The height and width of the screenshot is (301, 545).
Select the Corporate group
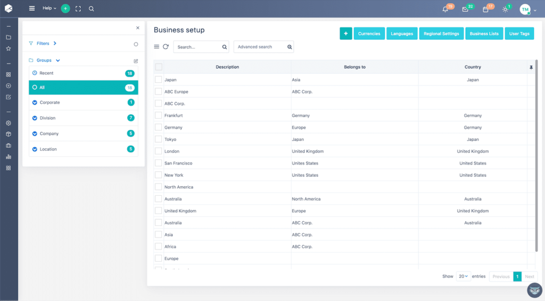tap(84, 103)
